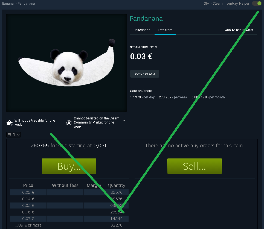Open the EUR currency dropdown
Screen dimensions: 264x229
13,135
